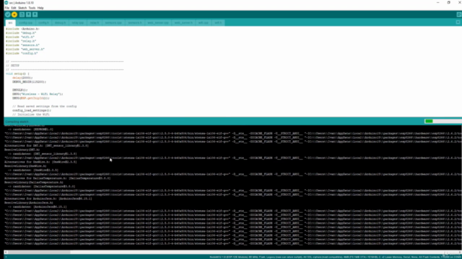Click the Verify checkmark button
This screenshot has height=259, width=462.
click(x=8, y=14)
